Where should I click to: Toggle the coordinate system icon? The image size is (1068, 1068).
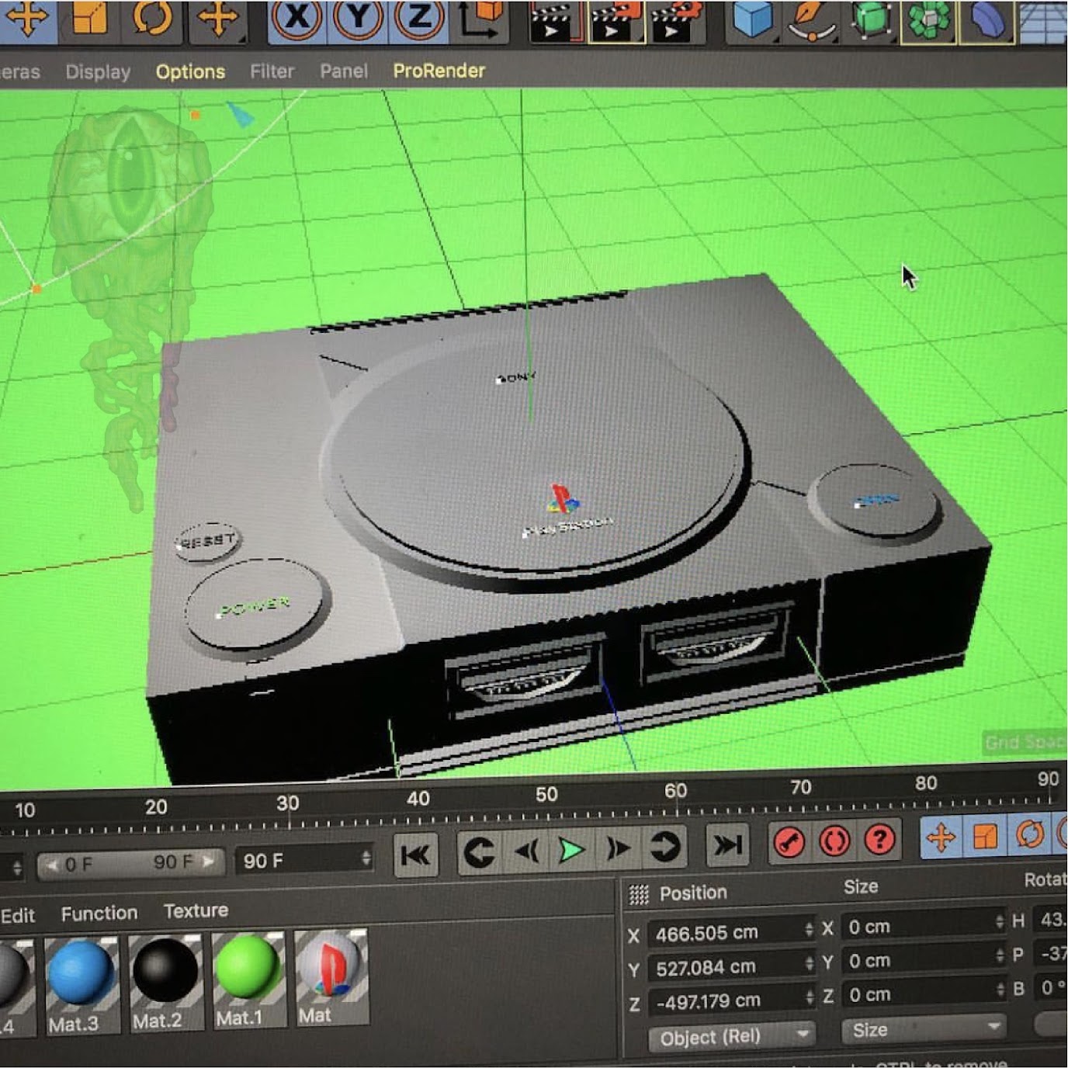tap(480, 19)
